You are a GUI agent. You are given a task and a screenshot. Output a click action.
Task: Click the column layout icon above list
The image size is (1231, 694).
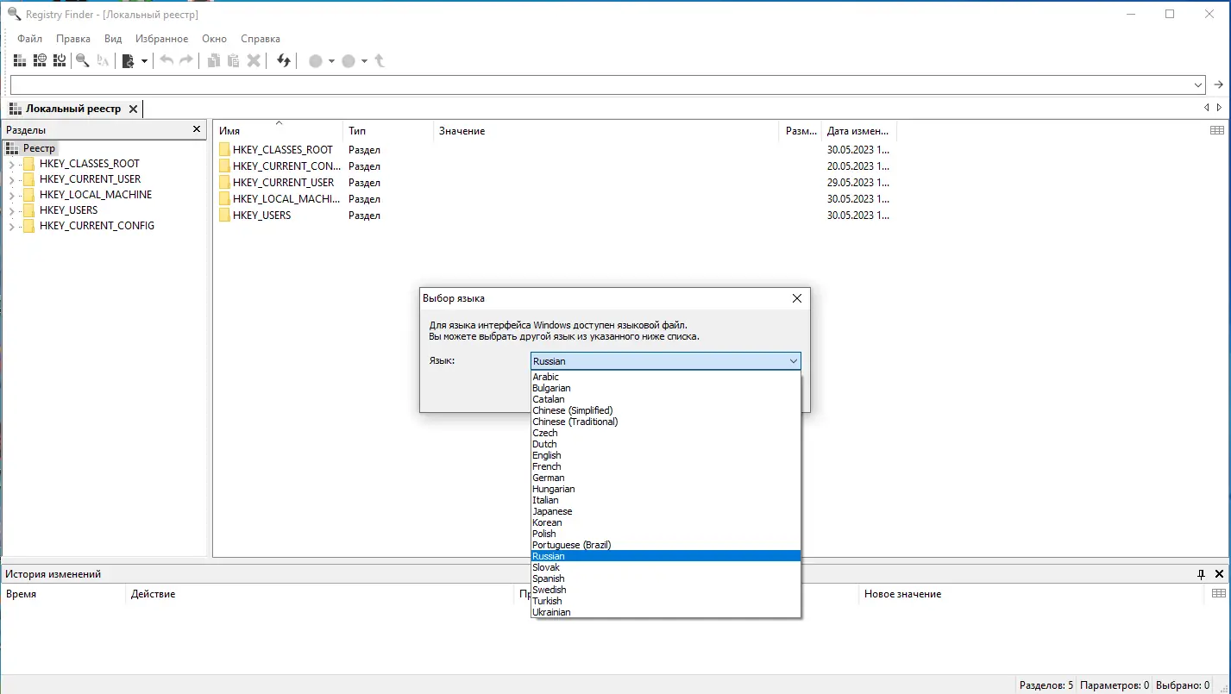(1217, 130)
